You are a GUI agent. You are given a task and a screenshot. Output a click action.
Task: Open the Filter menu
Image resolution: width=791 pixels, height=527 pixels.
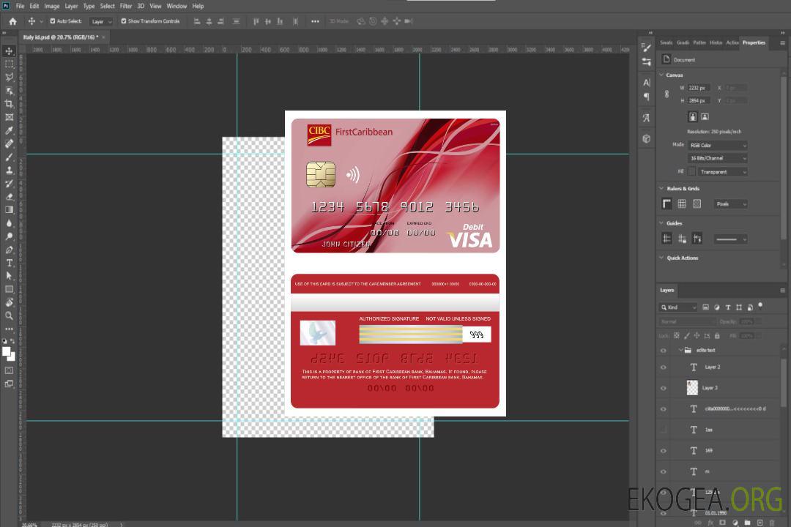[126, 6]
